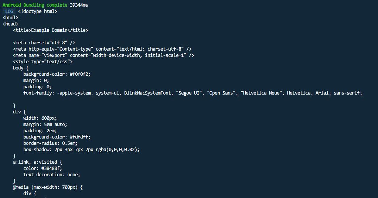
Task: Click the #fdfdff background-color value
Action: 80,137
